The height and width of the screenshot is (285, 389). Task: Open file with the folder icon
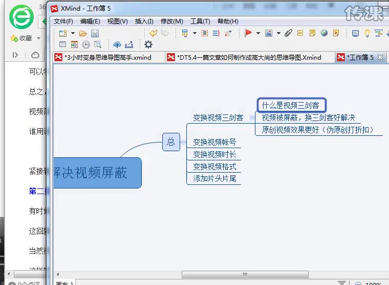coord(82,34)
